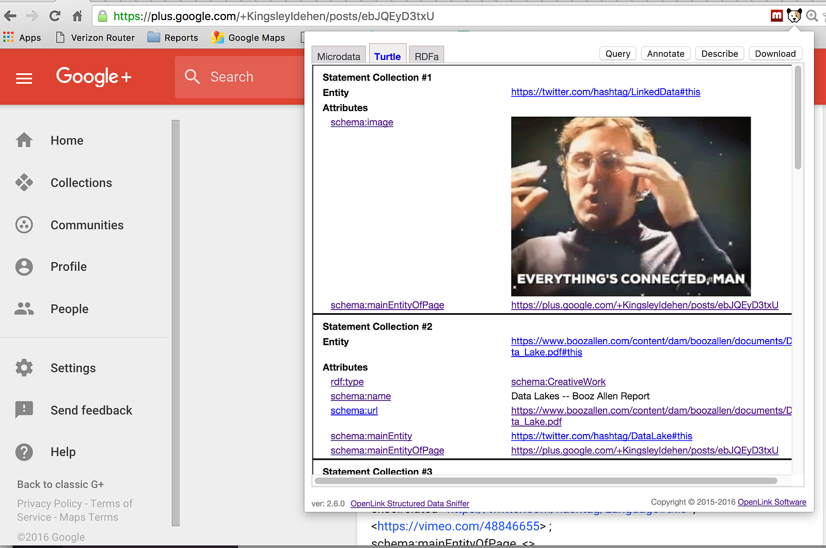This screenshot has width=826, height=548.
Task: Open the OpenLink Software copyright link
Action: coord(772,502)
